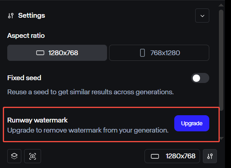Screen dimensions: 231x168
Task: Click the scrollbar down arrow
Action: click(222, 138)
